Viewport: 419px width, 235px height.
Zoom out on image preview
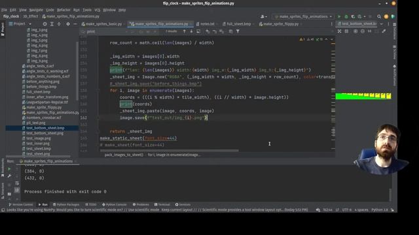tap(363, 31)
